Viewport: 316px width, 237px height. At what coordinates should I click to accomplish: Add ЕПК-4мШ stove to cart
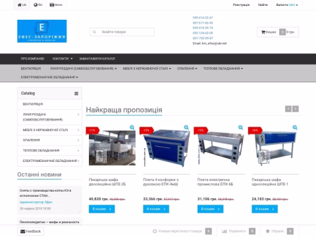point(156,209)
